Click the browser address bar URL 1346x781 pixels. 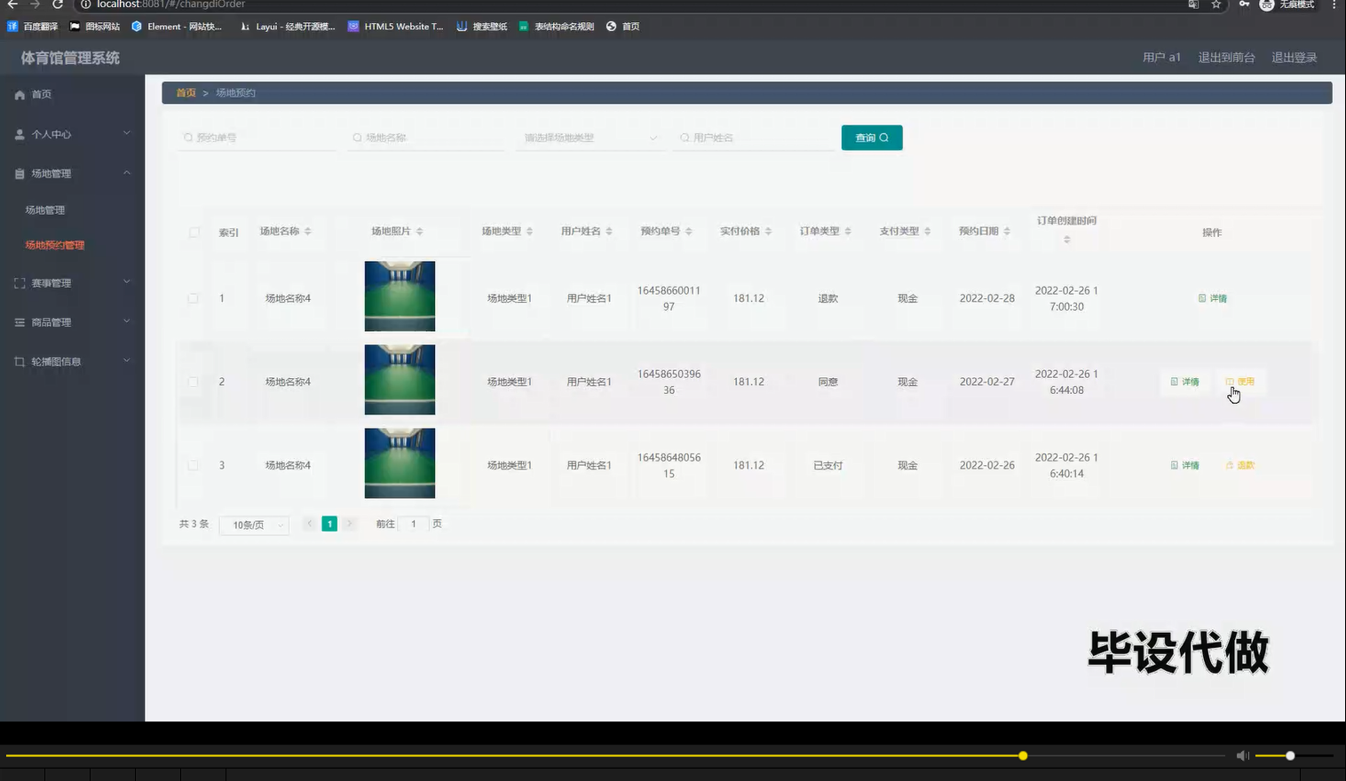(170, 4)
